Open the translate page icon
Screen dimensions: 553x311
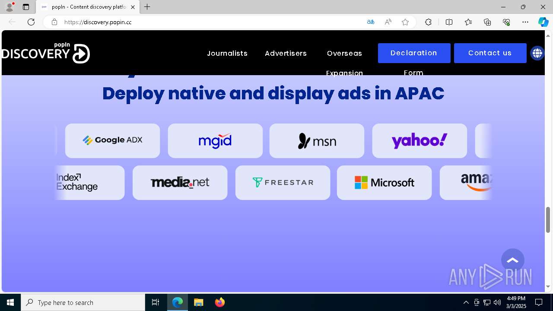[x=370, y=22]
